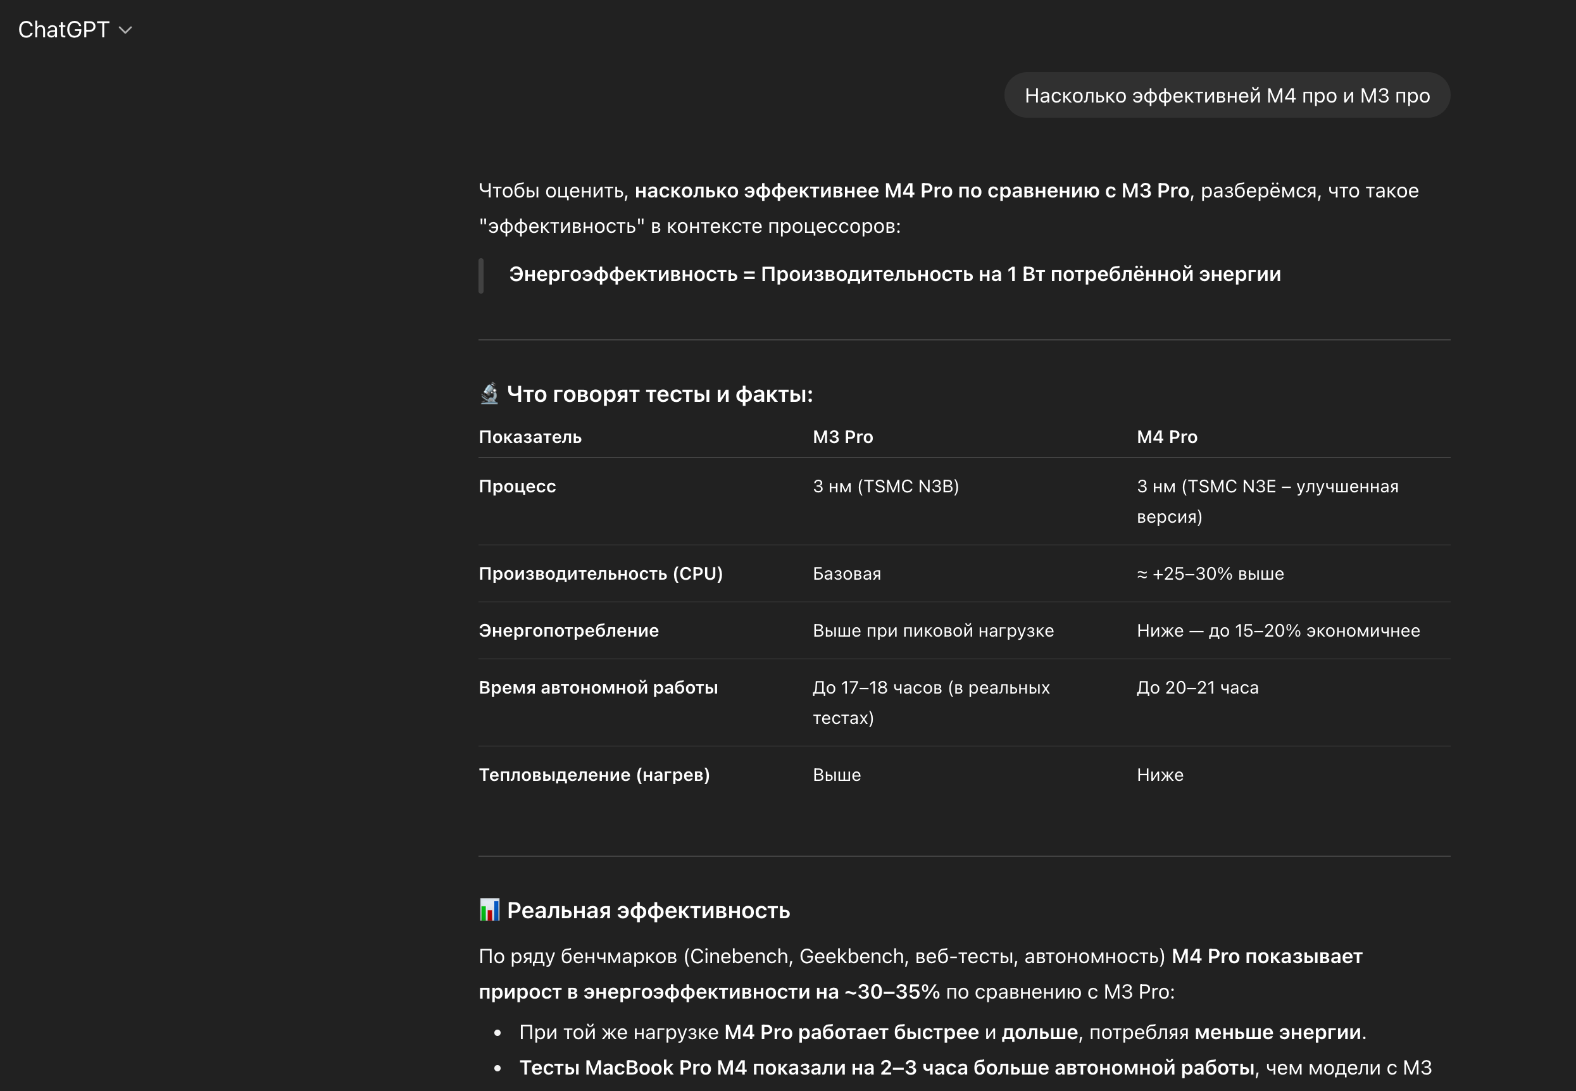Click the Время автономной работы row label

[597, 687]
